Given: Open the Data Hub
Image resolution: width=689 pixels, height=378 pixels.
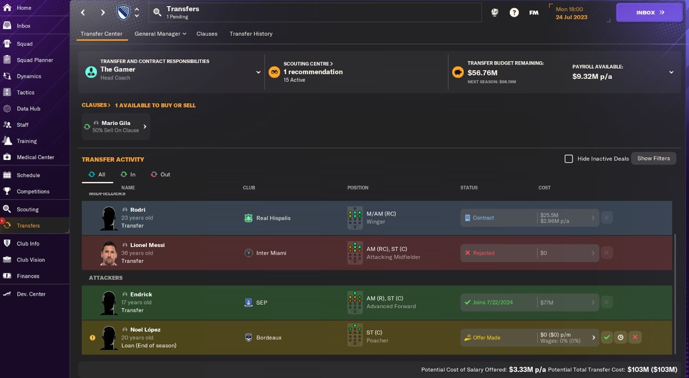Looking at the screenshot, I should (29, 109).
